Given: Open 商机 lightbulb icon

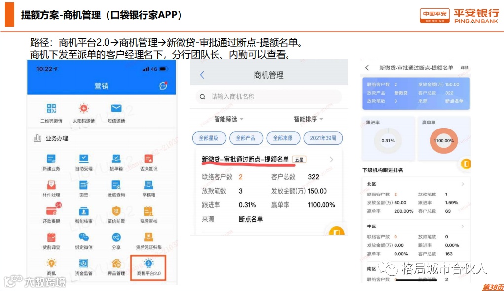Looking at the screenshot, I should click(x=51, y=263).
